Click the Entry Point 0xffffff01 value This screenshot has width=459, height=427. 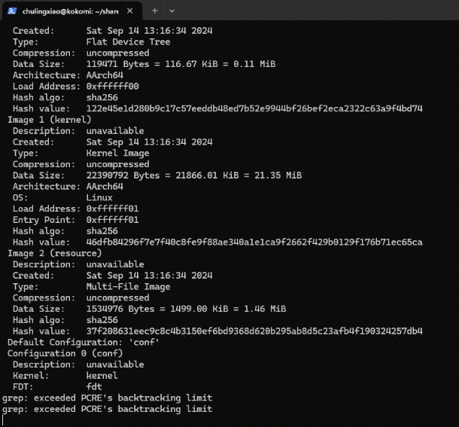112,220
